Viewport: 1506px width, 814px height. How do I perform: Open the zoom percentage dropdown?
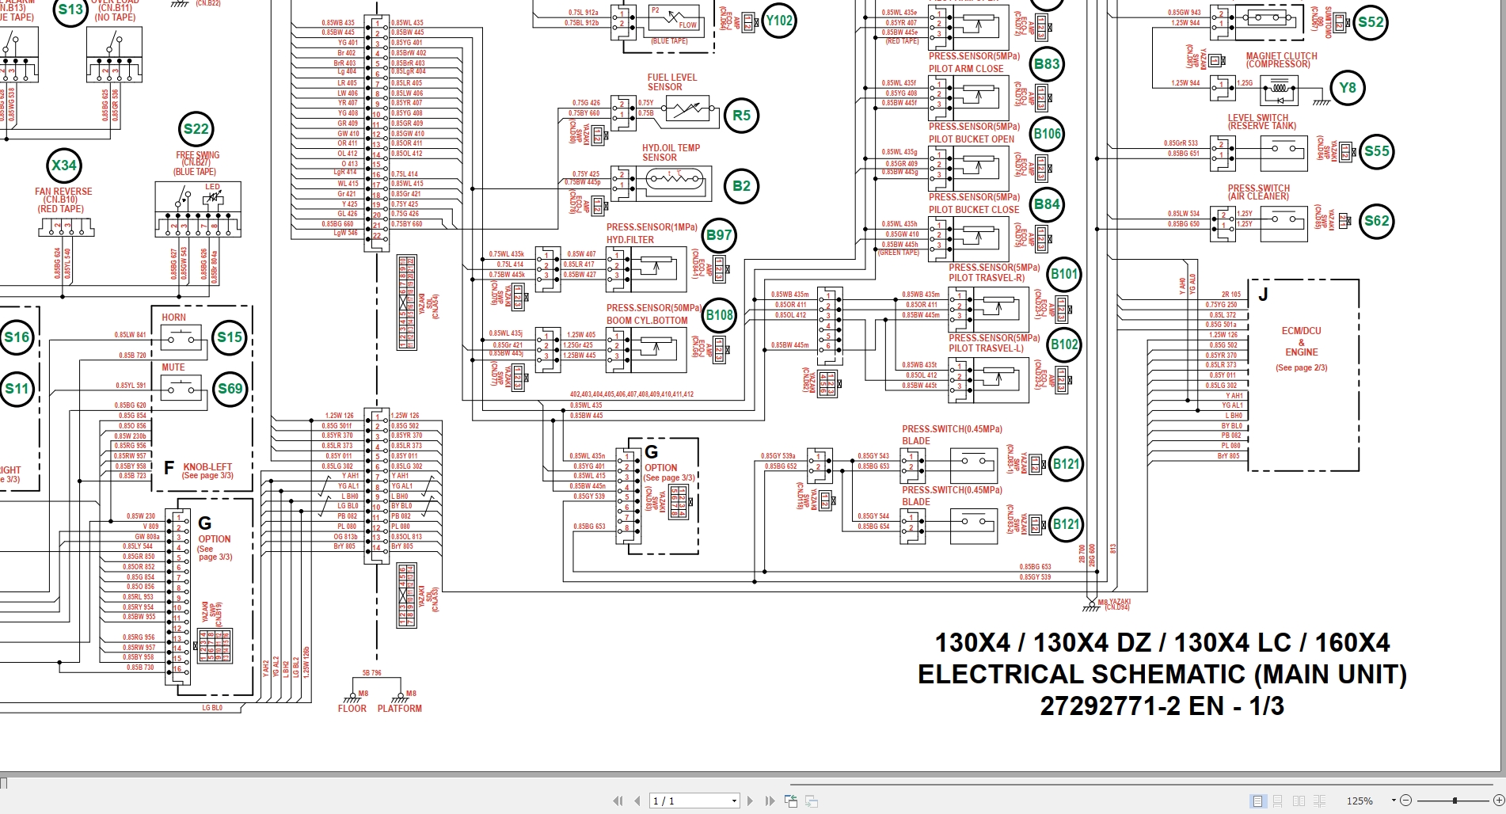(1393, 801)
